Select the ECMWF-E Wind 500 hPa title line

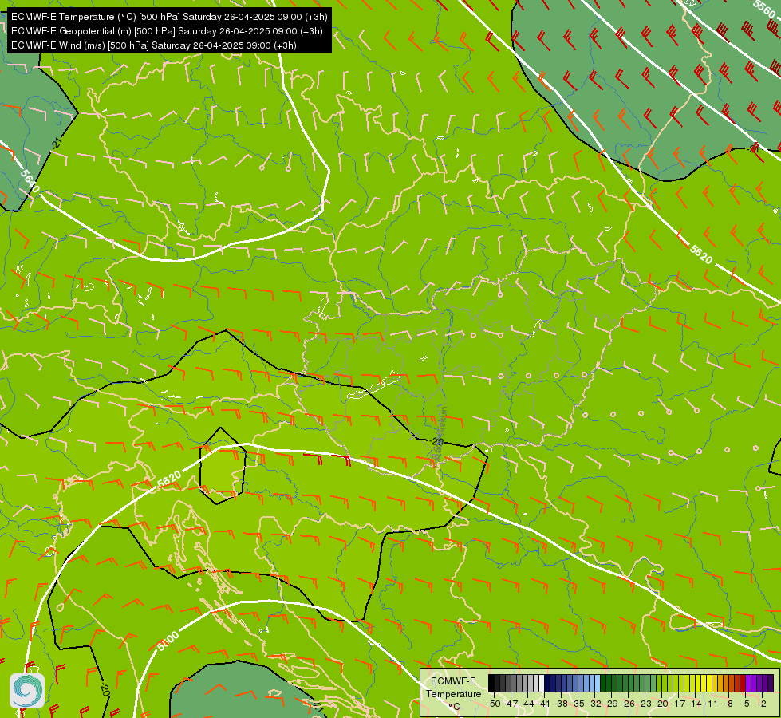coord(154,45)
